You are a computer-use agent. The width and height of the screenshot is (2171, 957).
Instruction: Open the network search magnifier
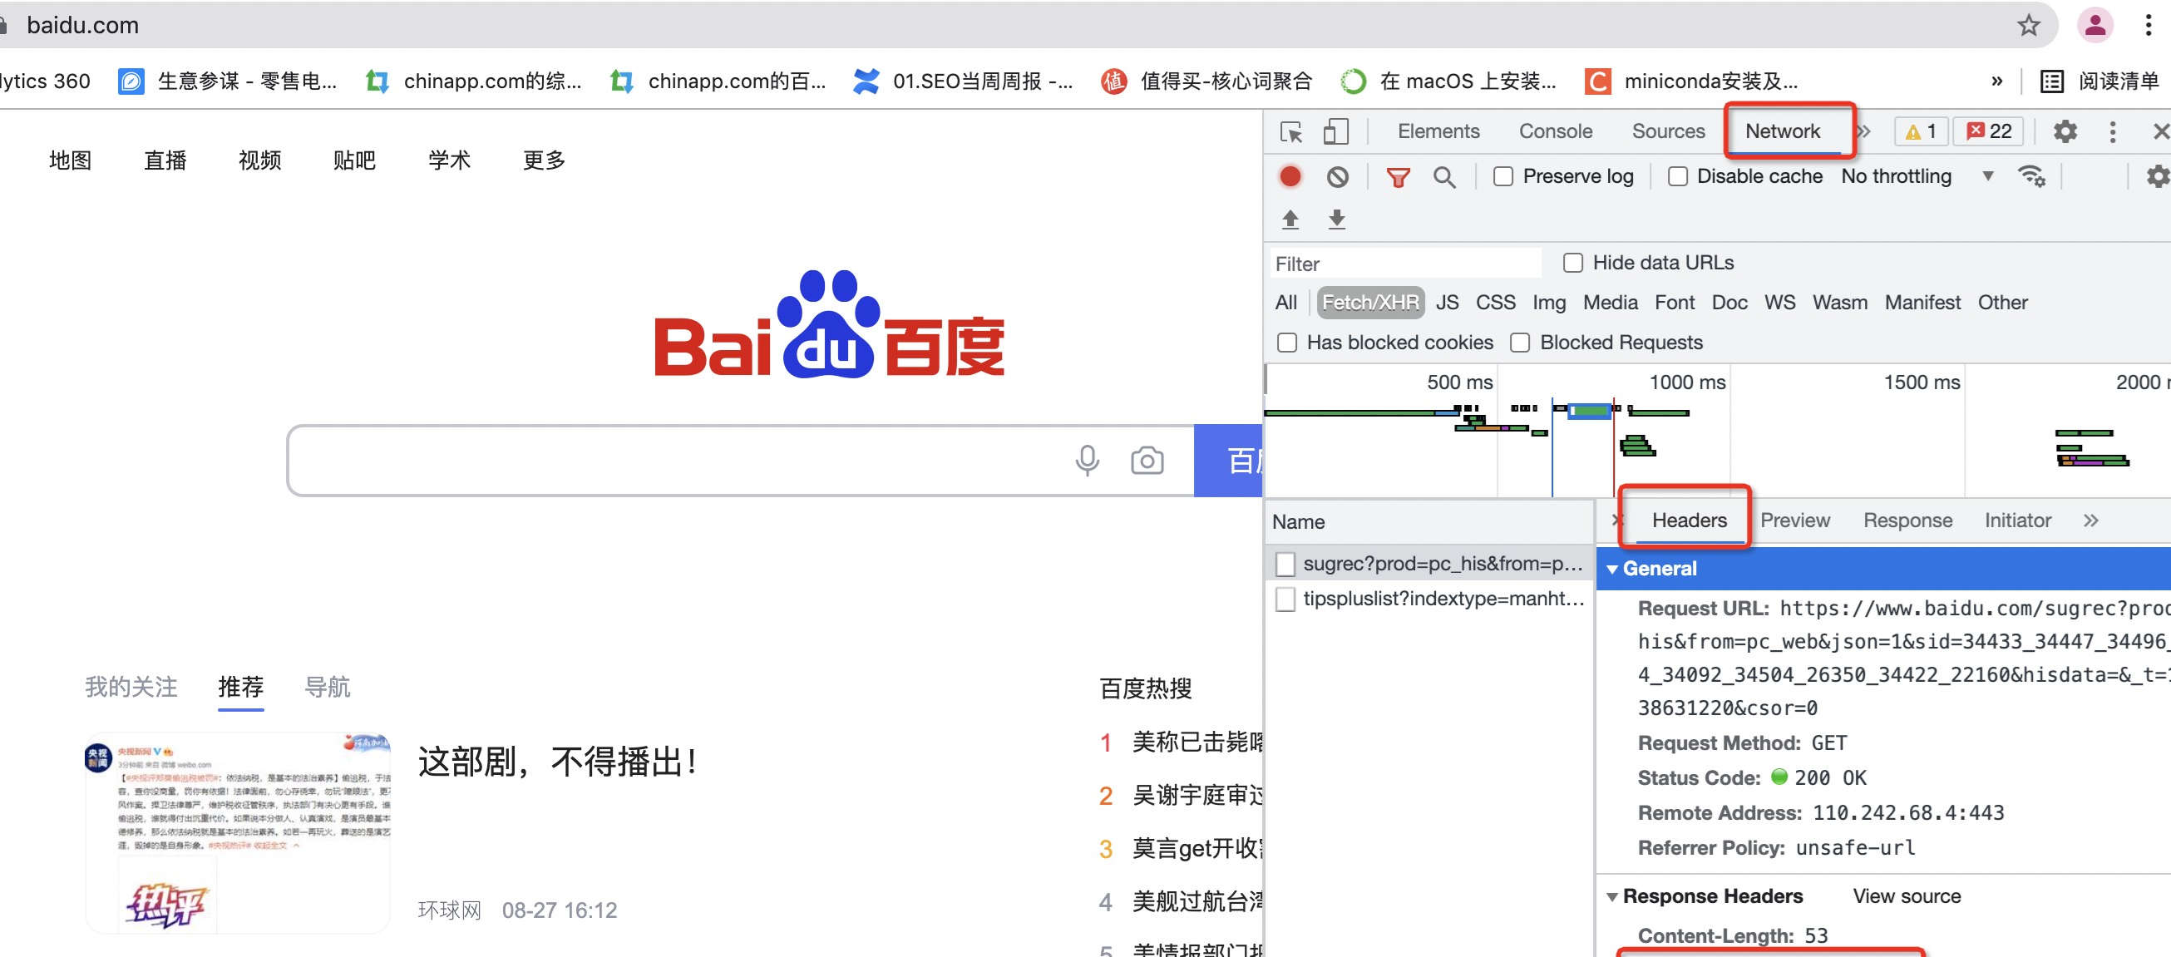coord(1443,177)
